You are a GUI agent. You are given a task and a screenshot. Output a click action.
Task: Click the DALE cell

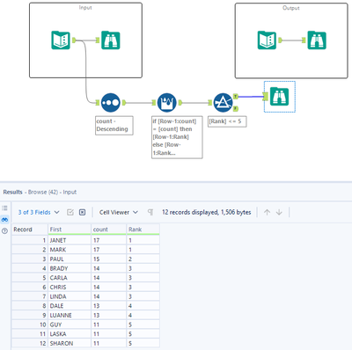[x=70, y=306]
